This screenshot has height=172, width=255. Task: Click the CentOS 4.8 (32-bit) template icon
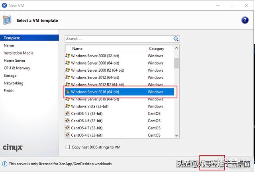point(68,135)
